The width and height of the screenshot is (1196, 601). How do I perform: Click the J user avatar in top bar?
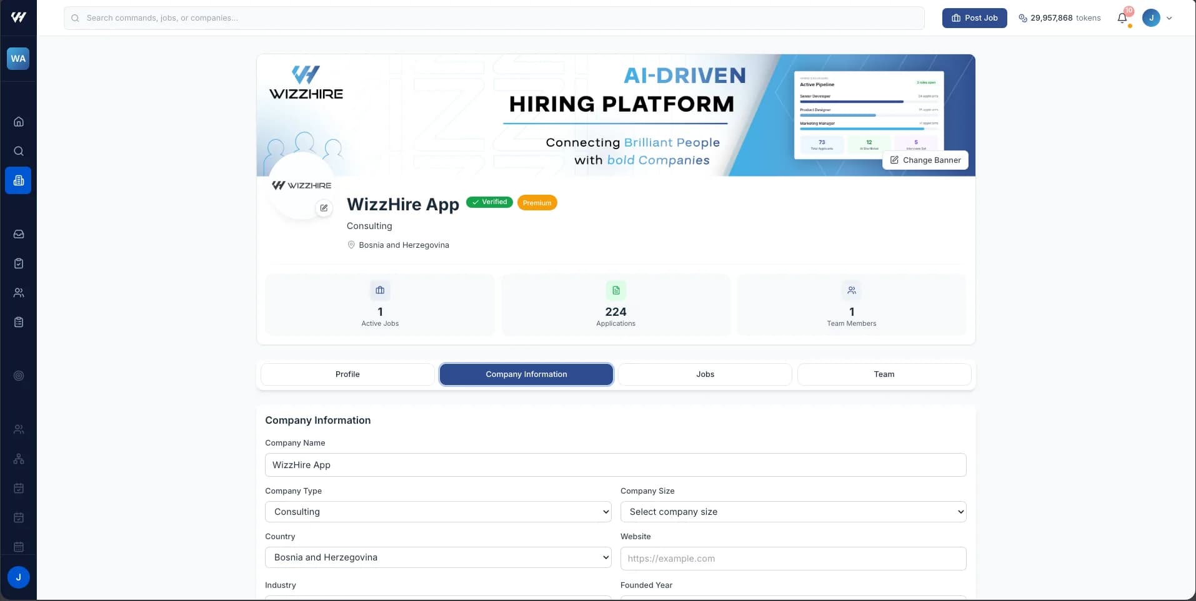coord(1151,17)
